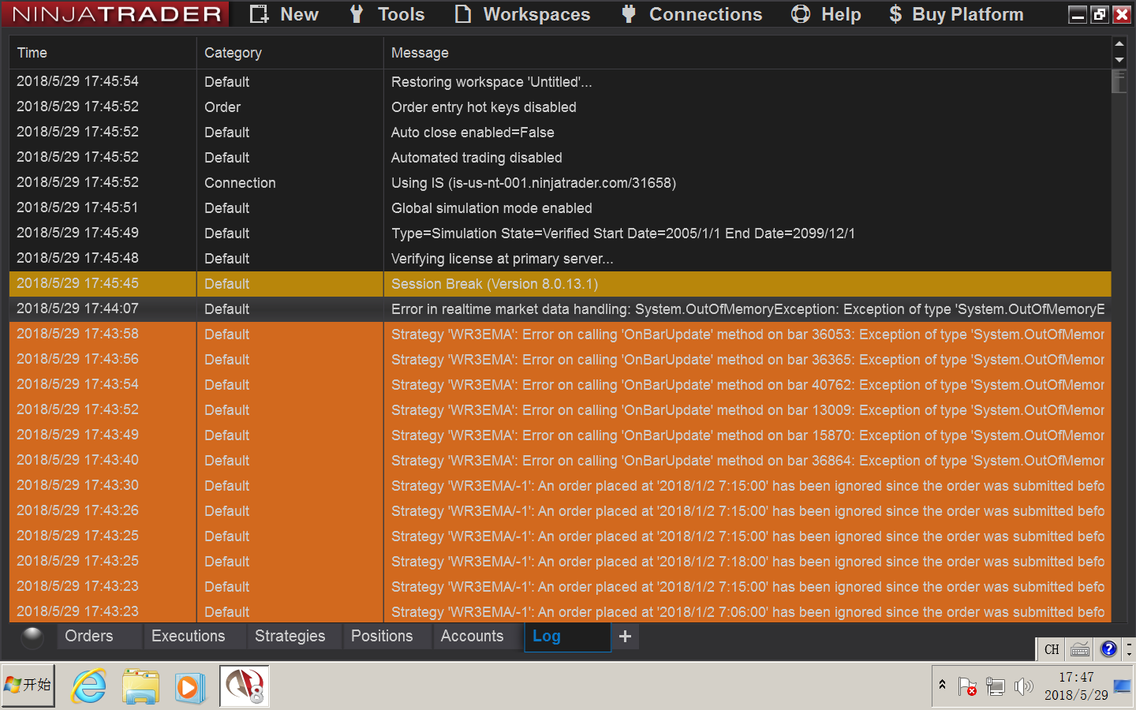Click the network tray icon
Image resolution: width=1136 pixels, height=710 pixels.
pos(996,686)
